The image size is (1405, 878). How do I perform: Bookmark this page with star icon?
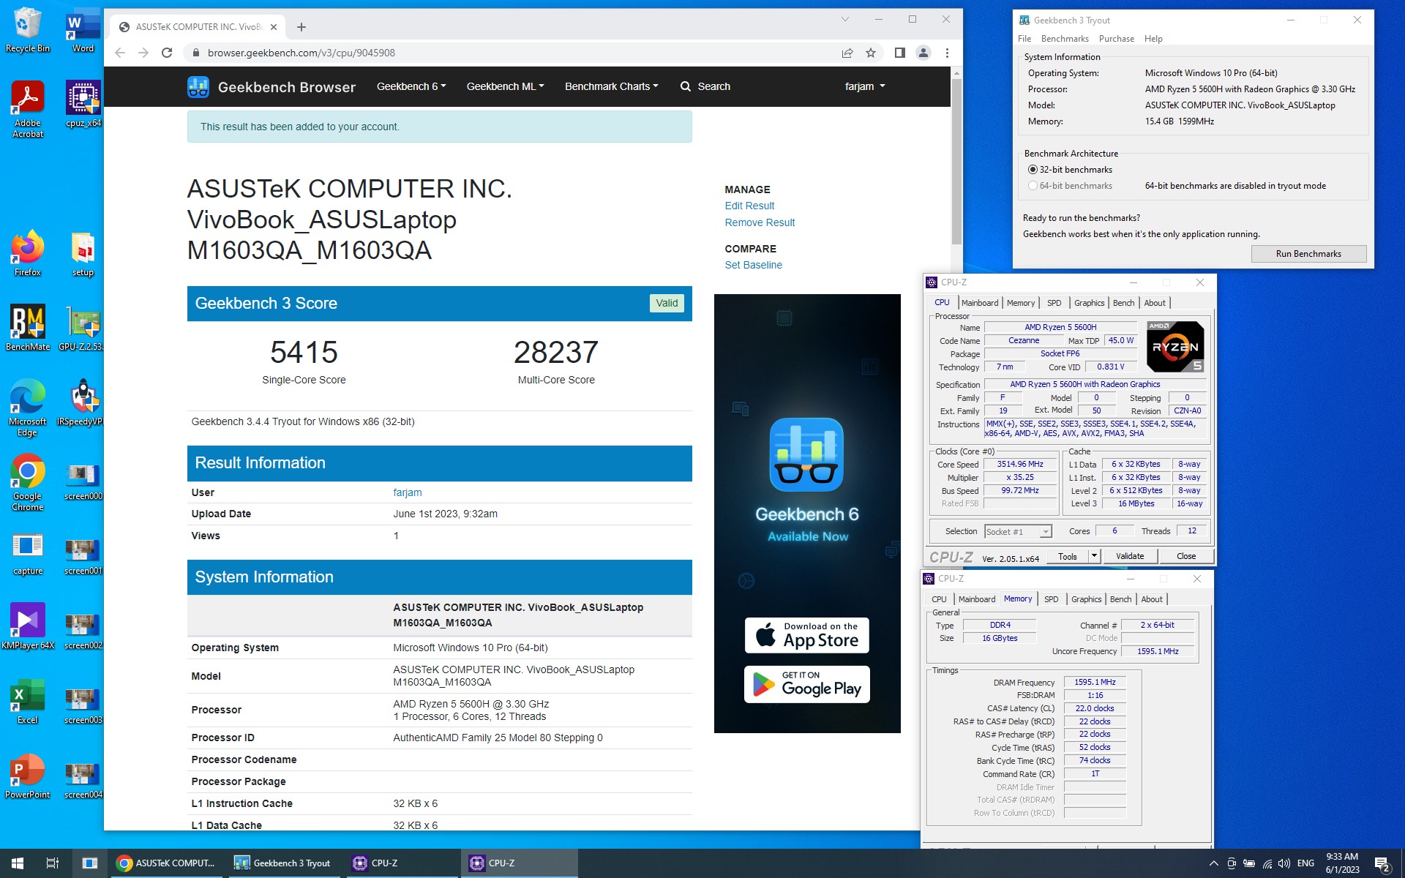pyautogui.click(x=871, y=53)
